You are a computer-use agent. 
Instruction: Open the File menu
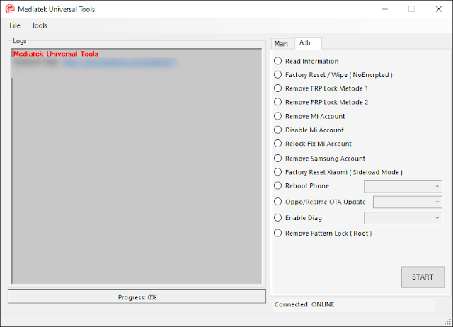15,25
